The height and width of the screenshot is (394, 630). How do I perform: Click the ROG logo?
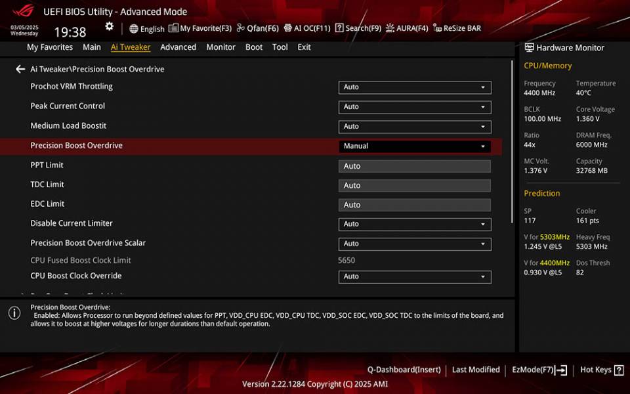[23, 11]
